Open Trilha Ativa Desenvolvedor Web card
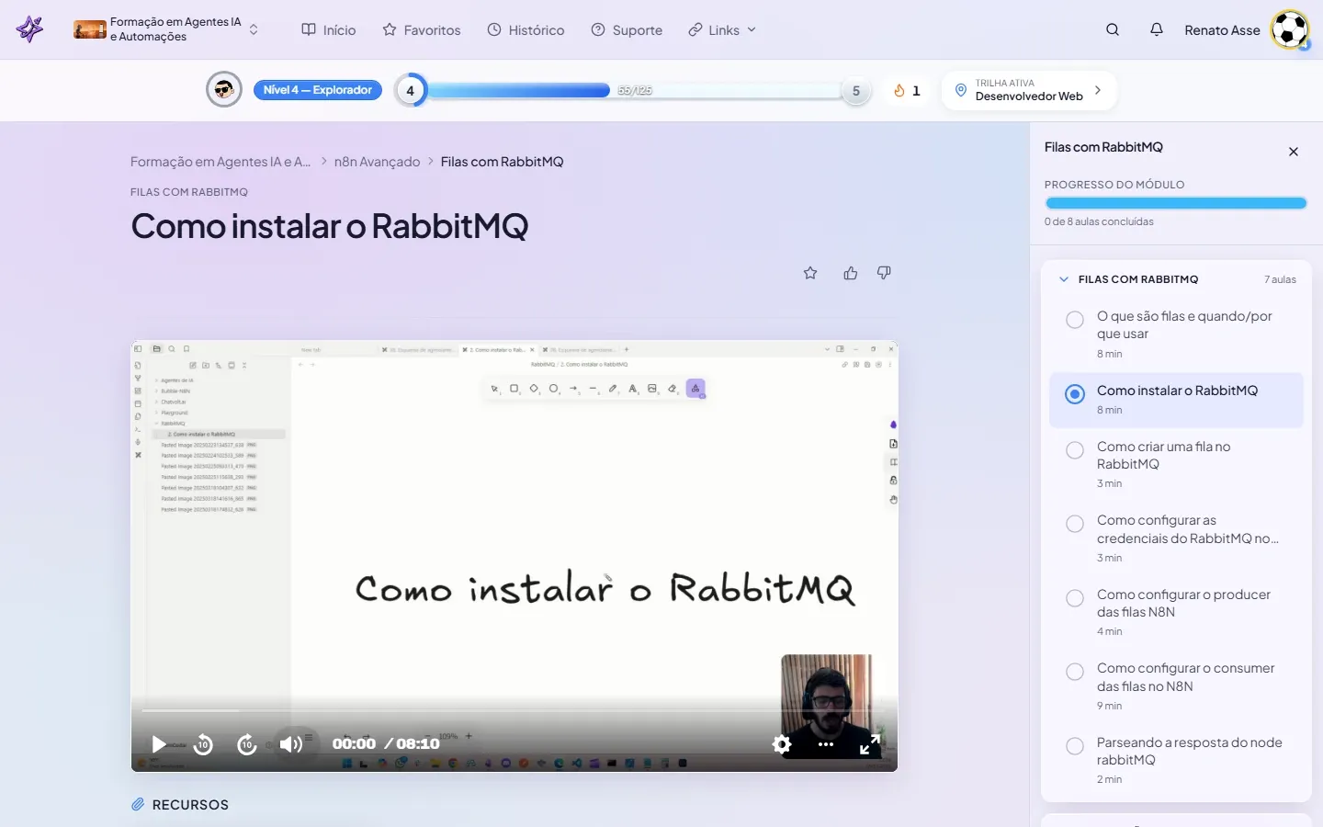The image size is (1323, 827). [1029, 90]
